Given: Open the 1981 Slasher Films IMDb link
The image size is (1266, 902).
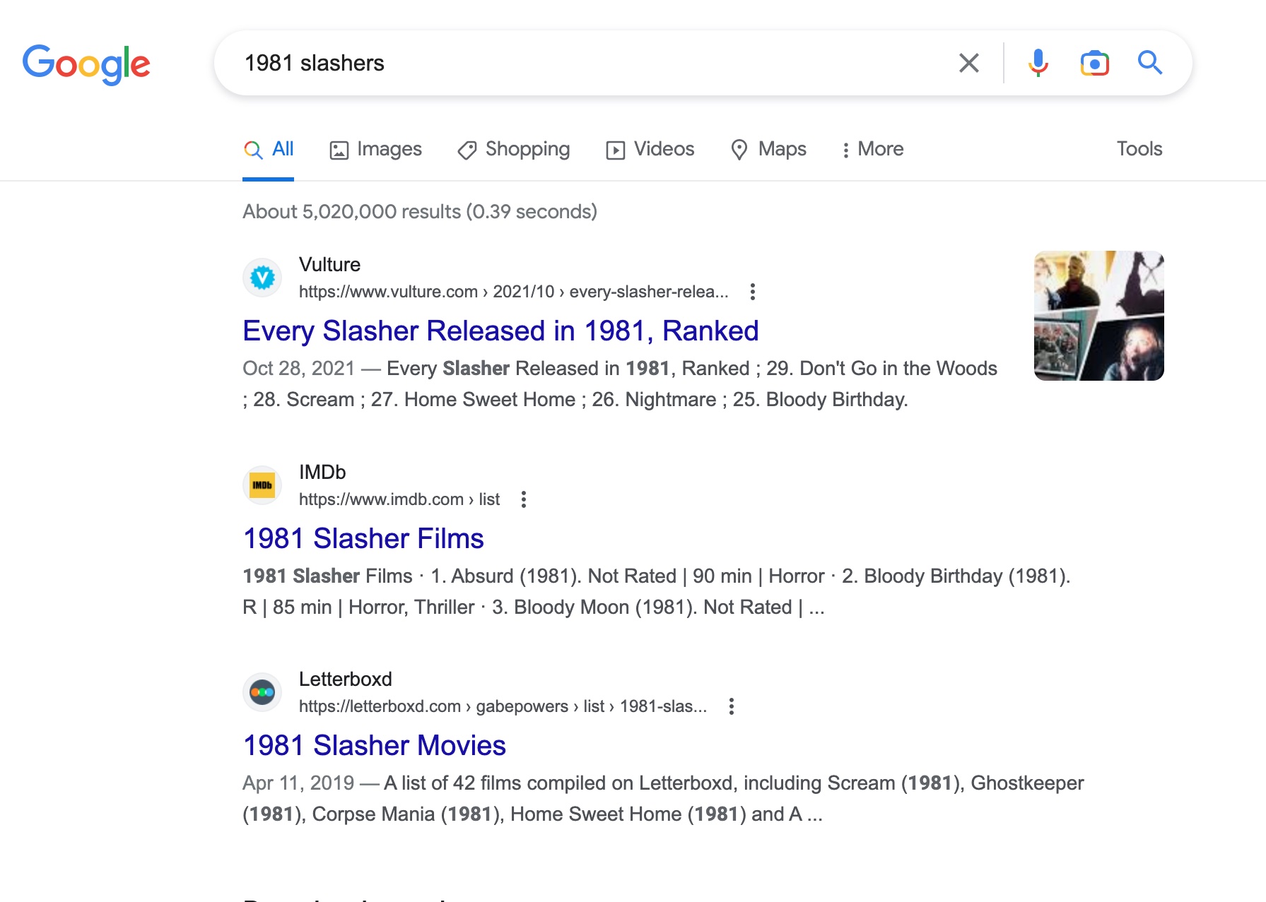Looking at the screenshot, I should [x=363, y=538].
